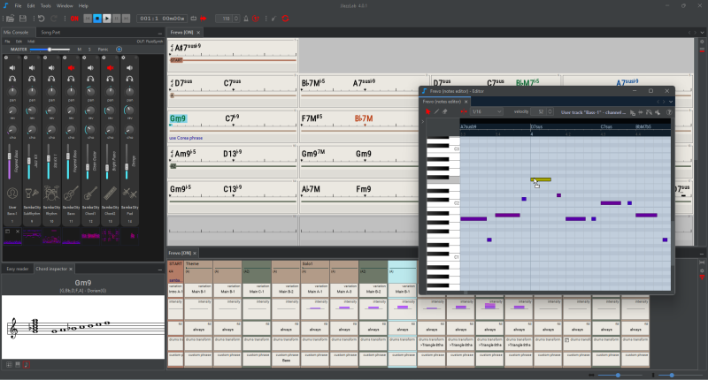The height and width of the screenshot is (380, 708).
Task: Open the 1/16 quantization dropdown
Action: coord(485,112)
